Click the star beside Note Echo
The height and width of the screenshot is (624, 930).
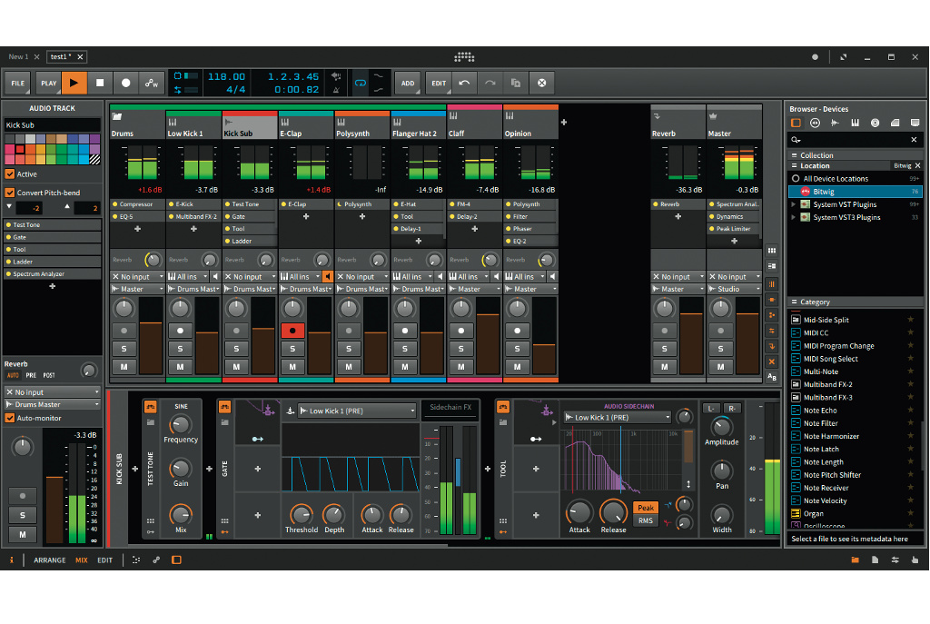pos(910,411)
